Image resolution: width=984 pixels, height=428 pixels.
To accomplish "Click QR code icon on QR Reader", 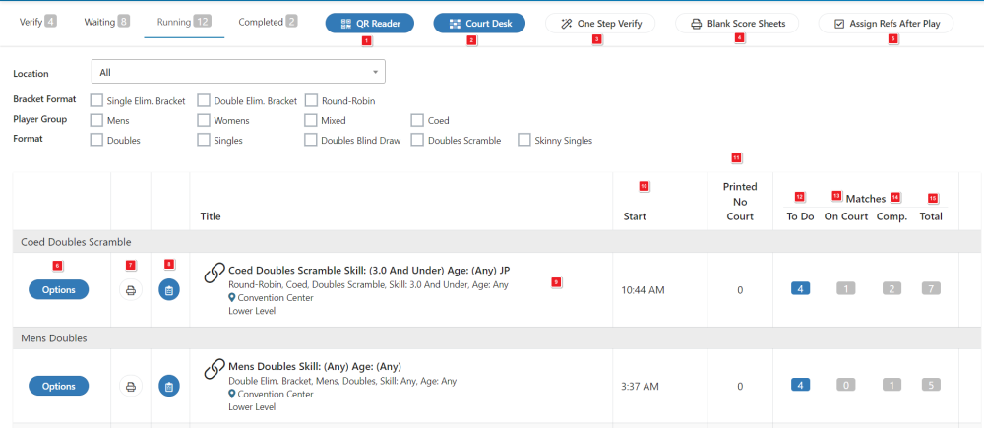I will pyautogui.click(x=345, y=24).
